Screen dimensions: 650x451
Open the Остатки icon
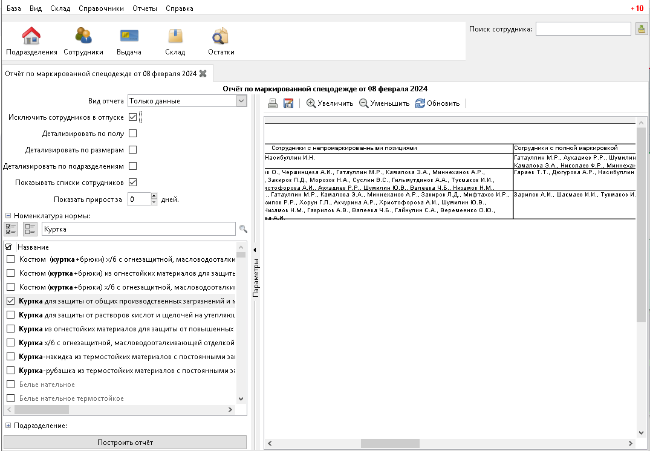click(x=221, y=36)
